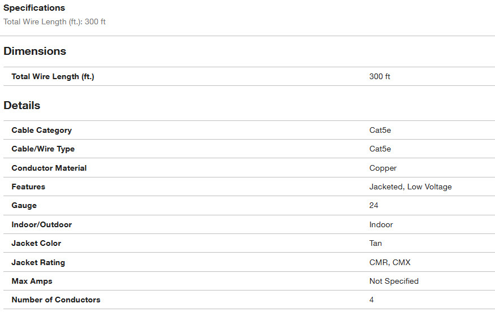Select the Cable/Wire Type label
This screenshot has height=312, width=495.
(43, 149)
